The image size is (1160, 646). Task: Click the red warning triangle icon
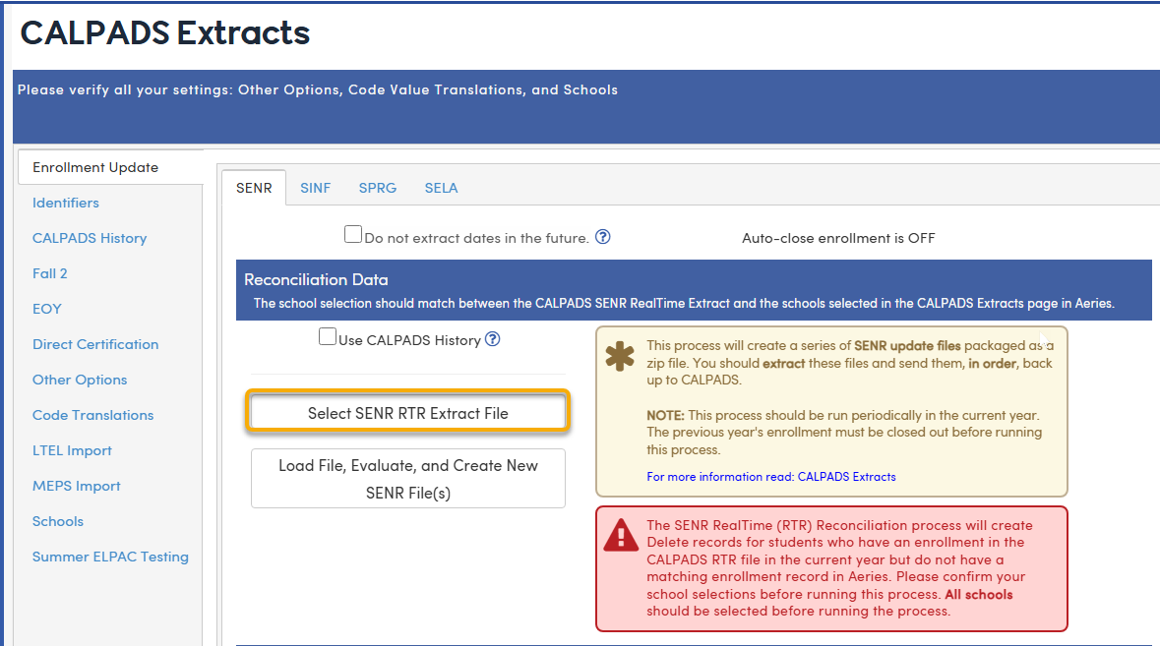pos(621,535)
